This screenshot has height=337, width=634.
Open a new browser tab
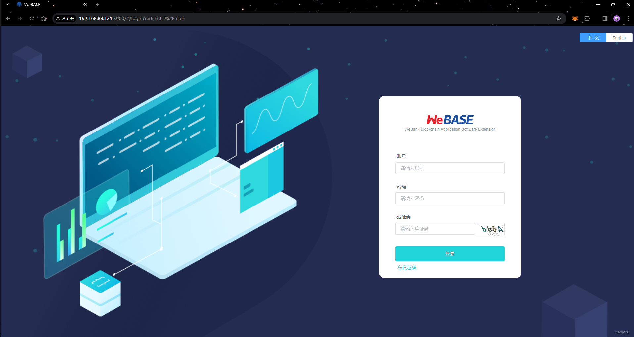click(x=97, y=4)
